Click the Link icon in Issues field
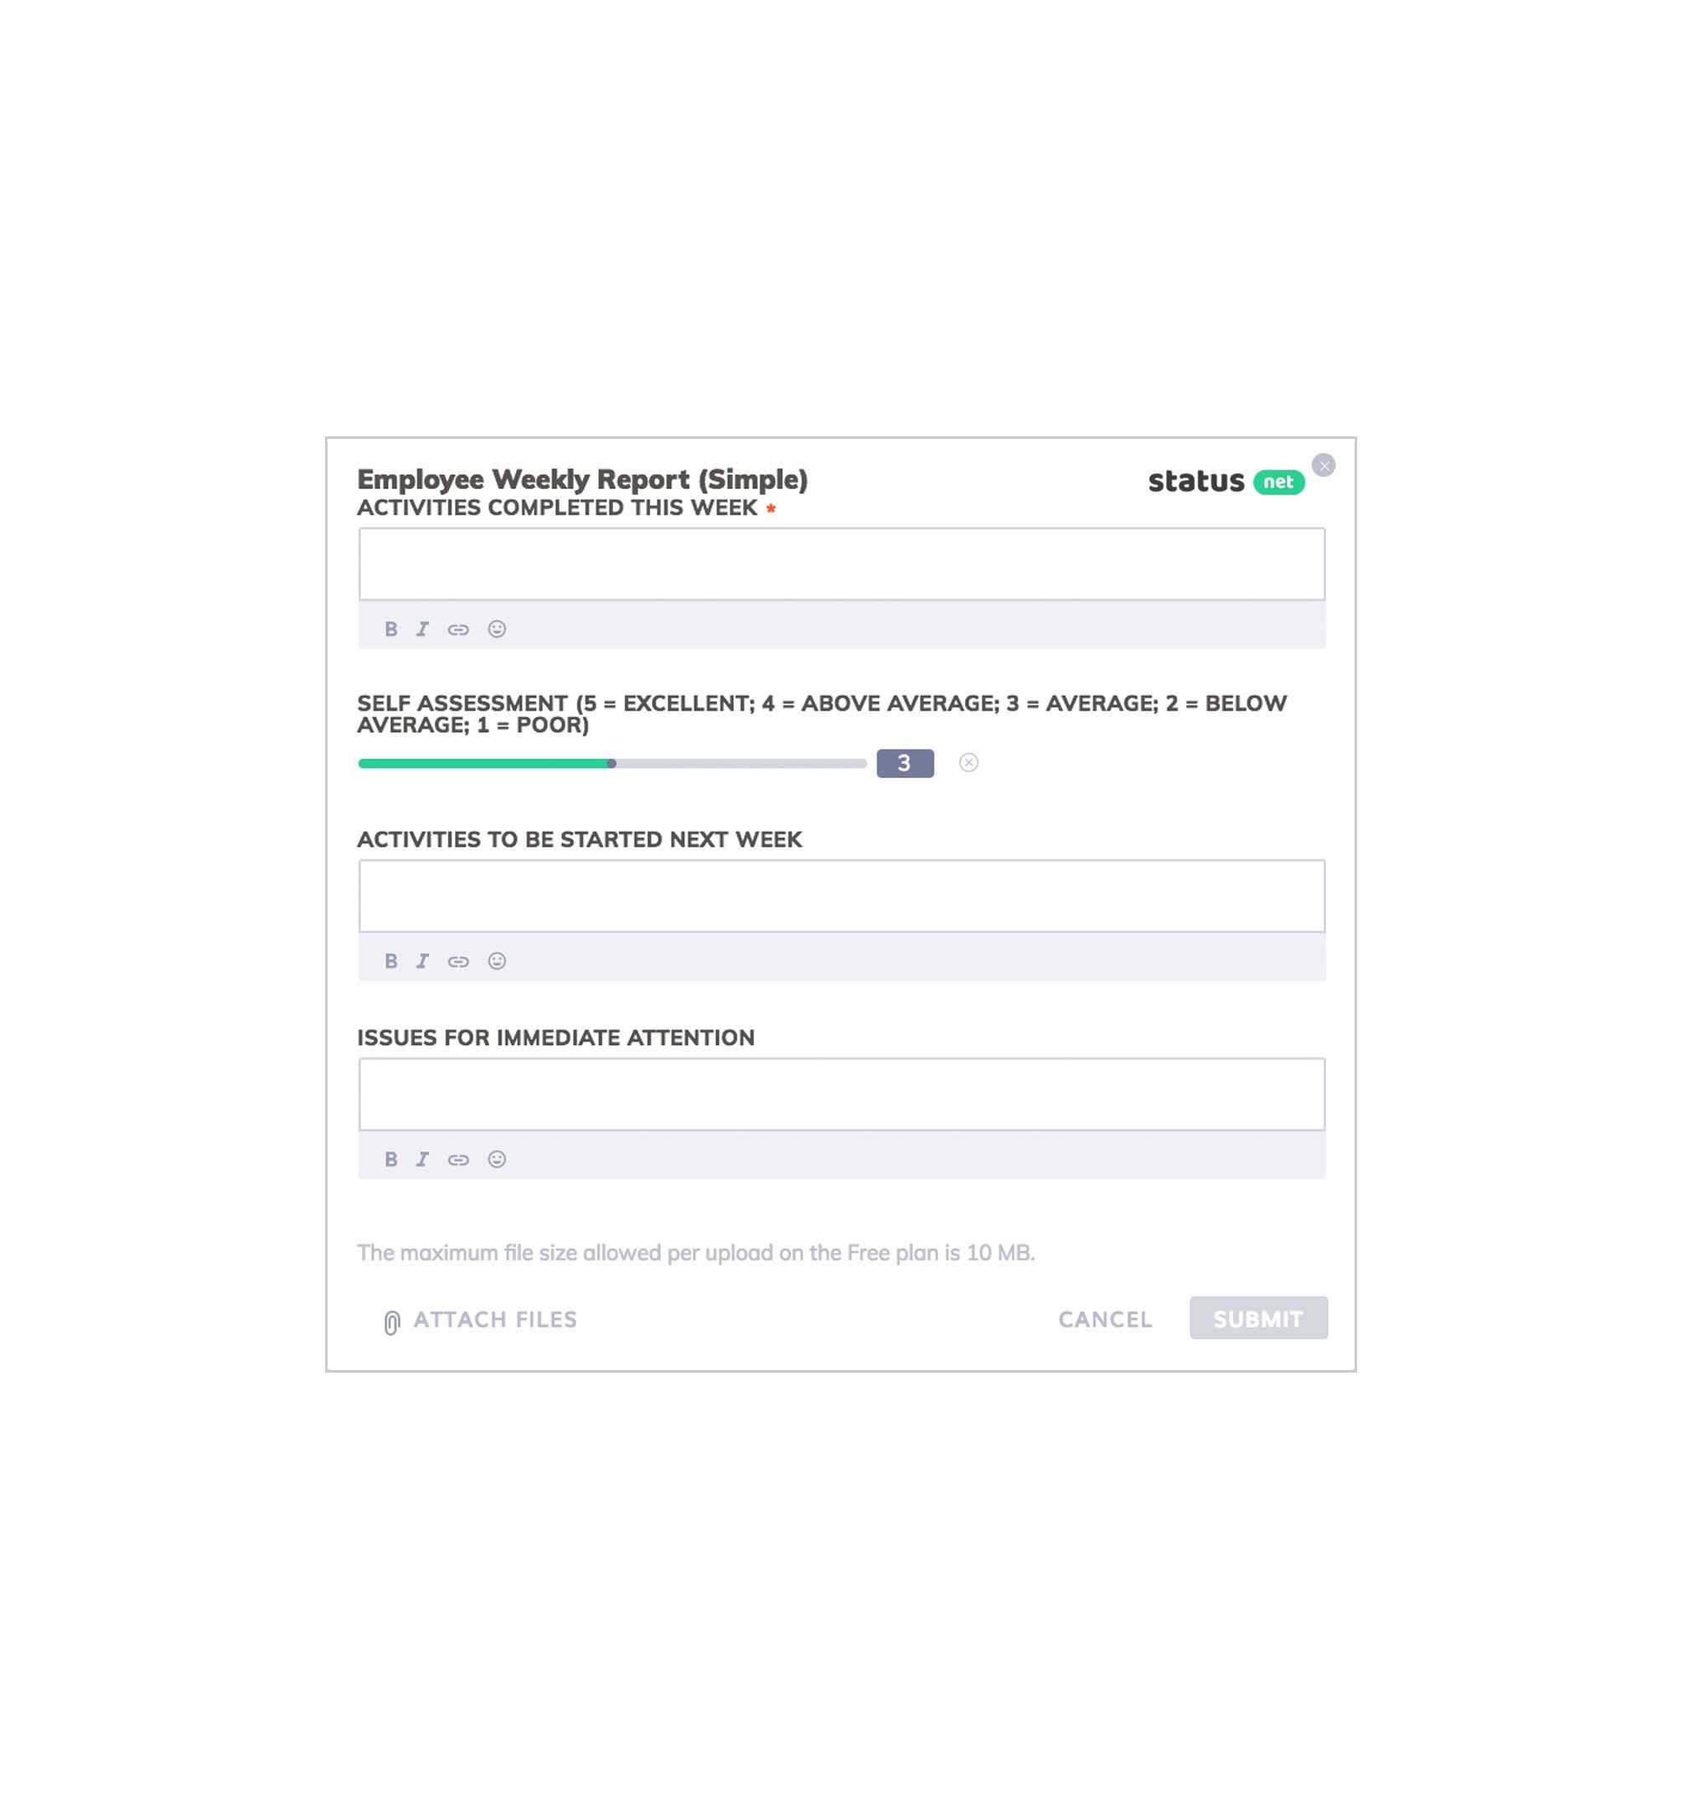1683x1809 pixels. [x=457, y=1159]
